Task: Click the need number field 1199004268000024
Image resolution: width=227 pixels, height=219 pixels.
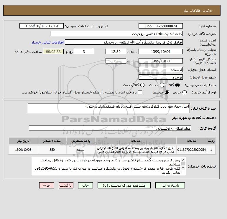Action: click(x=161, y=26)
